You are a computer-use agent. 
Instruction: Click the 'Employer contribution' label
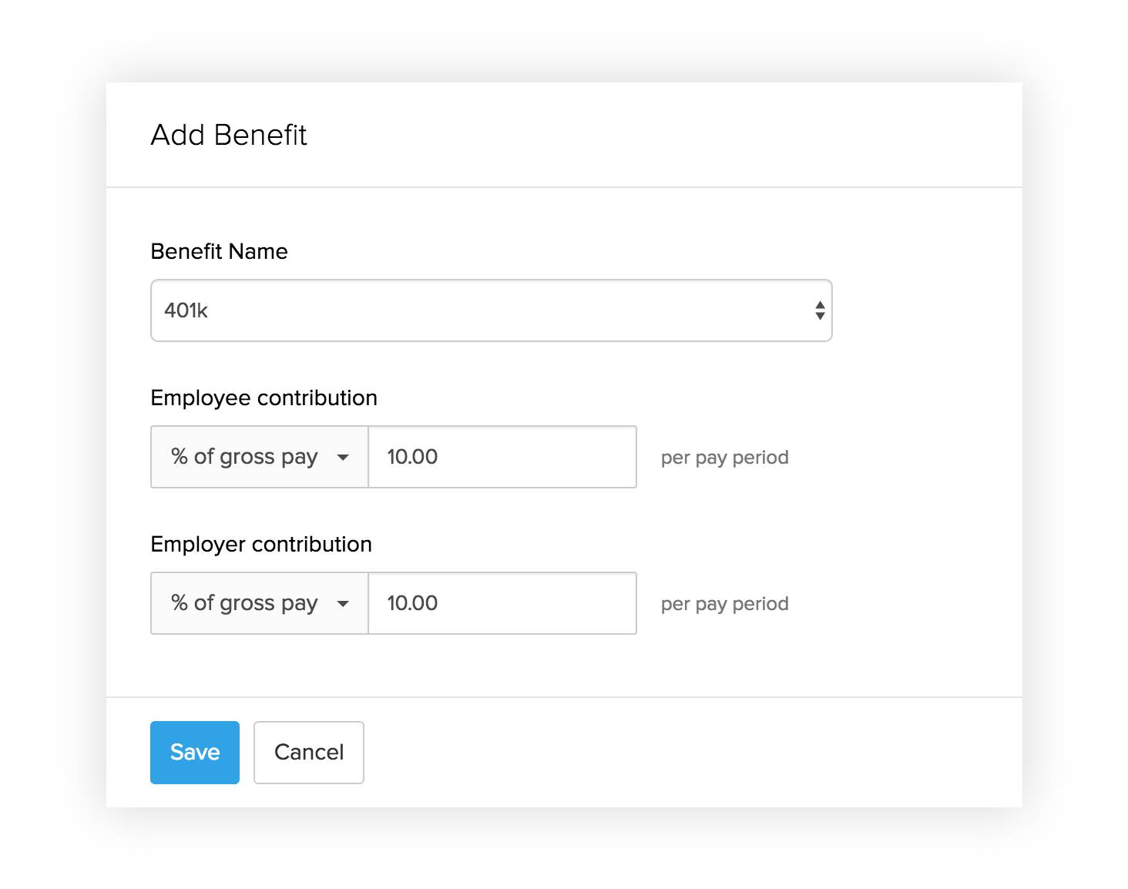tap(261, 545)
